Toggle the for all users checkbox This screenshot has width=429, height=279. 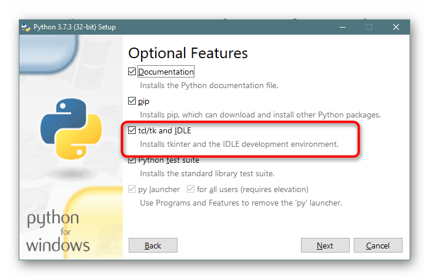coord(190,189)
